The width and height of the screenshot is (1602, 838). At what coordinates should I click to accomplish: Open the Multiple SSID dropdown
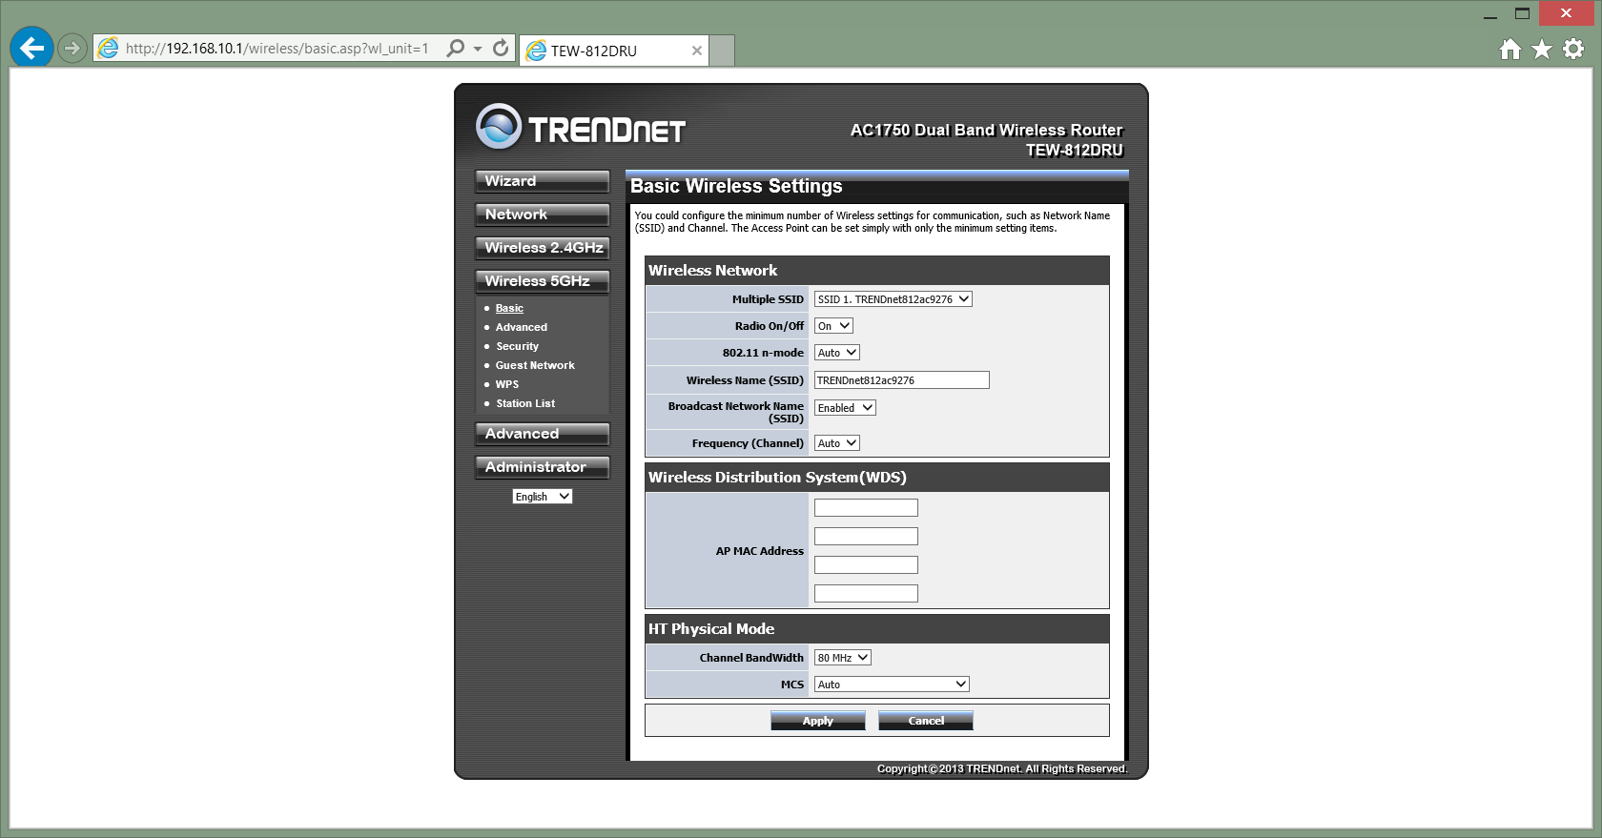(x=893, y=299)
